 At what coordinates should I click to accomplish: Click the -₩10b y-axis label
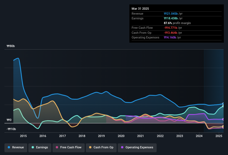pyautogui.click(x=11, y=129)
